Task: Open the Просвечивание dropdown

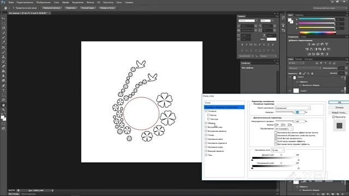Action: [284, 128]
